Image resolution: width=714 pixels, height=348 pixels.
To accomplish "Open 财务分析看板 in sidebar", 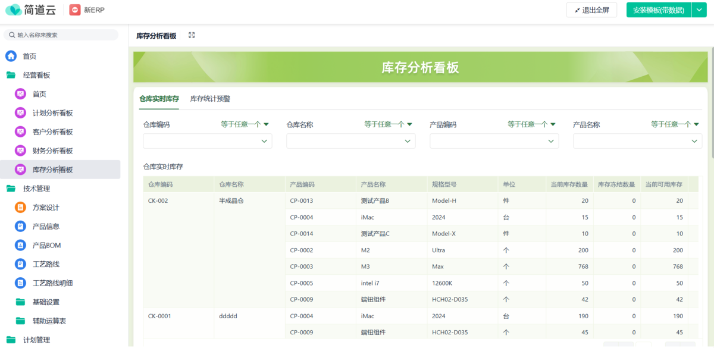I will click(x=52, y=151).
